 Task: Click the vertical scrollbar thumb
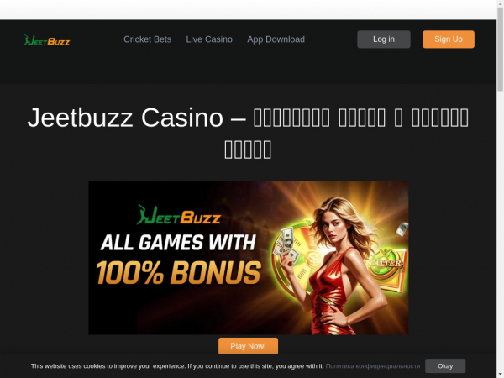click(x=500, y=48)
